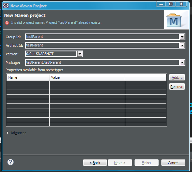192x172 pixels.
Task: Click the Maven M folder icon
Action: (x=174, y=20)
